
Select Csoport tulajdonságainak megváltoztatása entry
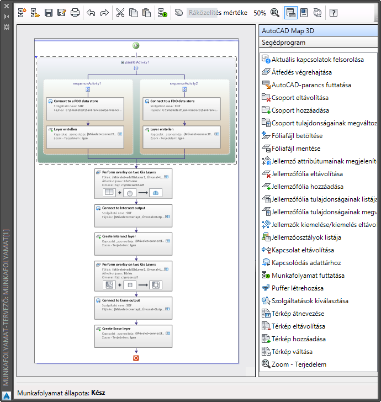click(319, 123)
